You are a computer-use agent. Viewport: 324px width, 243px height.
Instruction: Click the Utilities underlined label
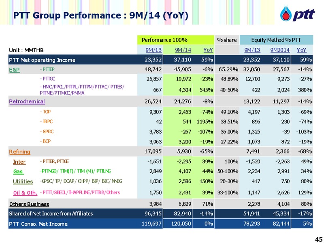23,181
